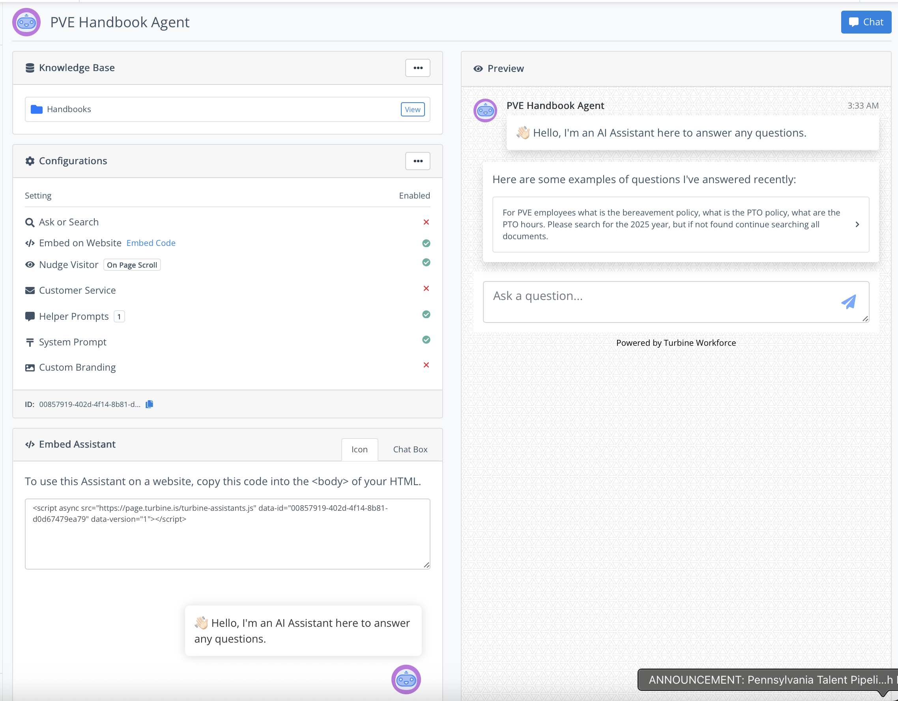Expand the example question about bereavement policy
Image resolution: width=898 pixels, height=701 pixels.
click(x=858, y=224)
